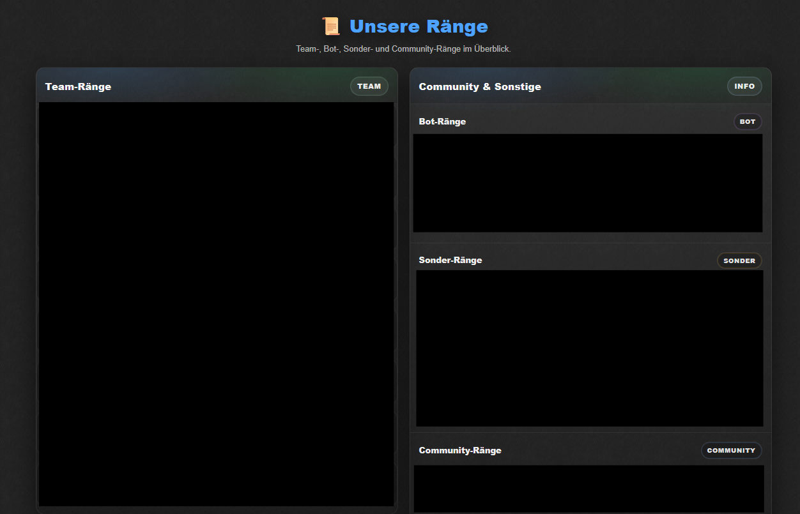Click the INFO badge
Image resolution: width=800 pixels, height=514 pixels.
click(x=744, y=86)
